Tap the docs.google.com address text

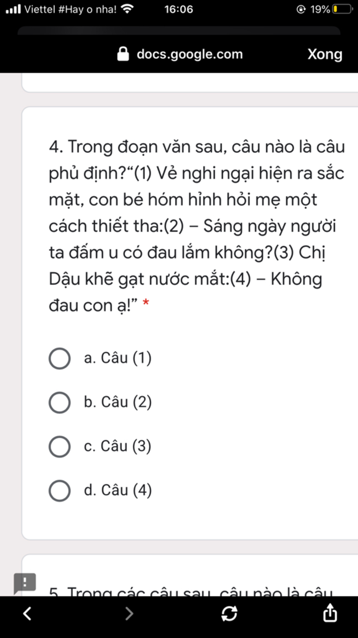coord(189,54)
